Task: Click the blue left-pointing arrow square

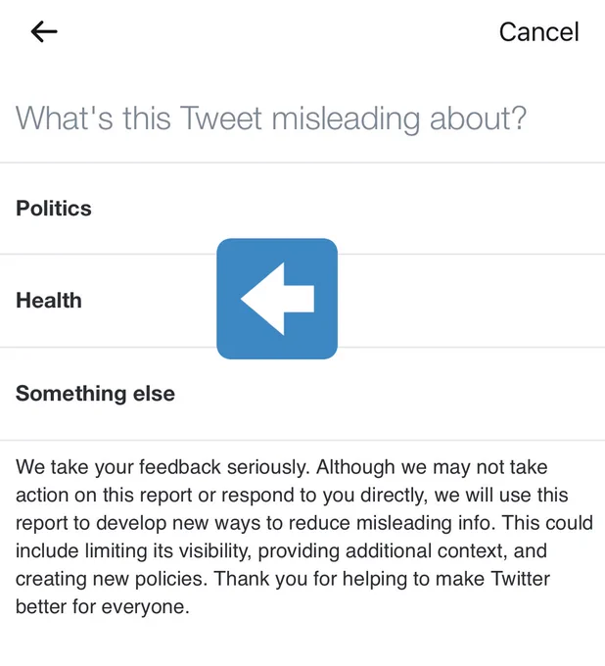Action: pyautogui.click(x=277, y=299)
